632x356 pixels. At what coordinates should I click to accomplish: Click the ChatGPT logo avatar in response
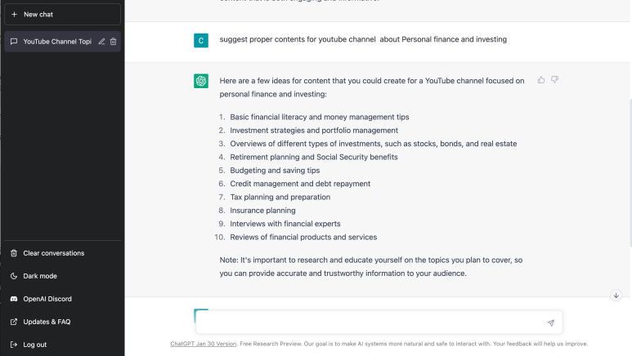pyautogui.click(x=201, y=81)
